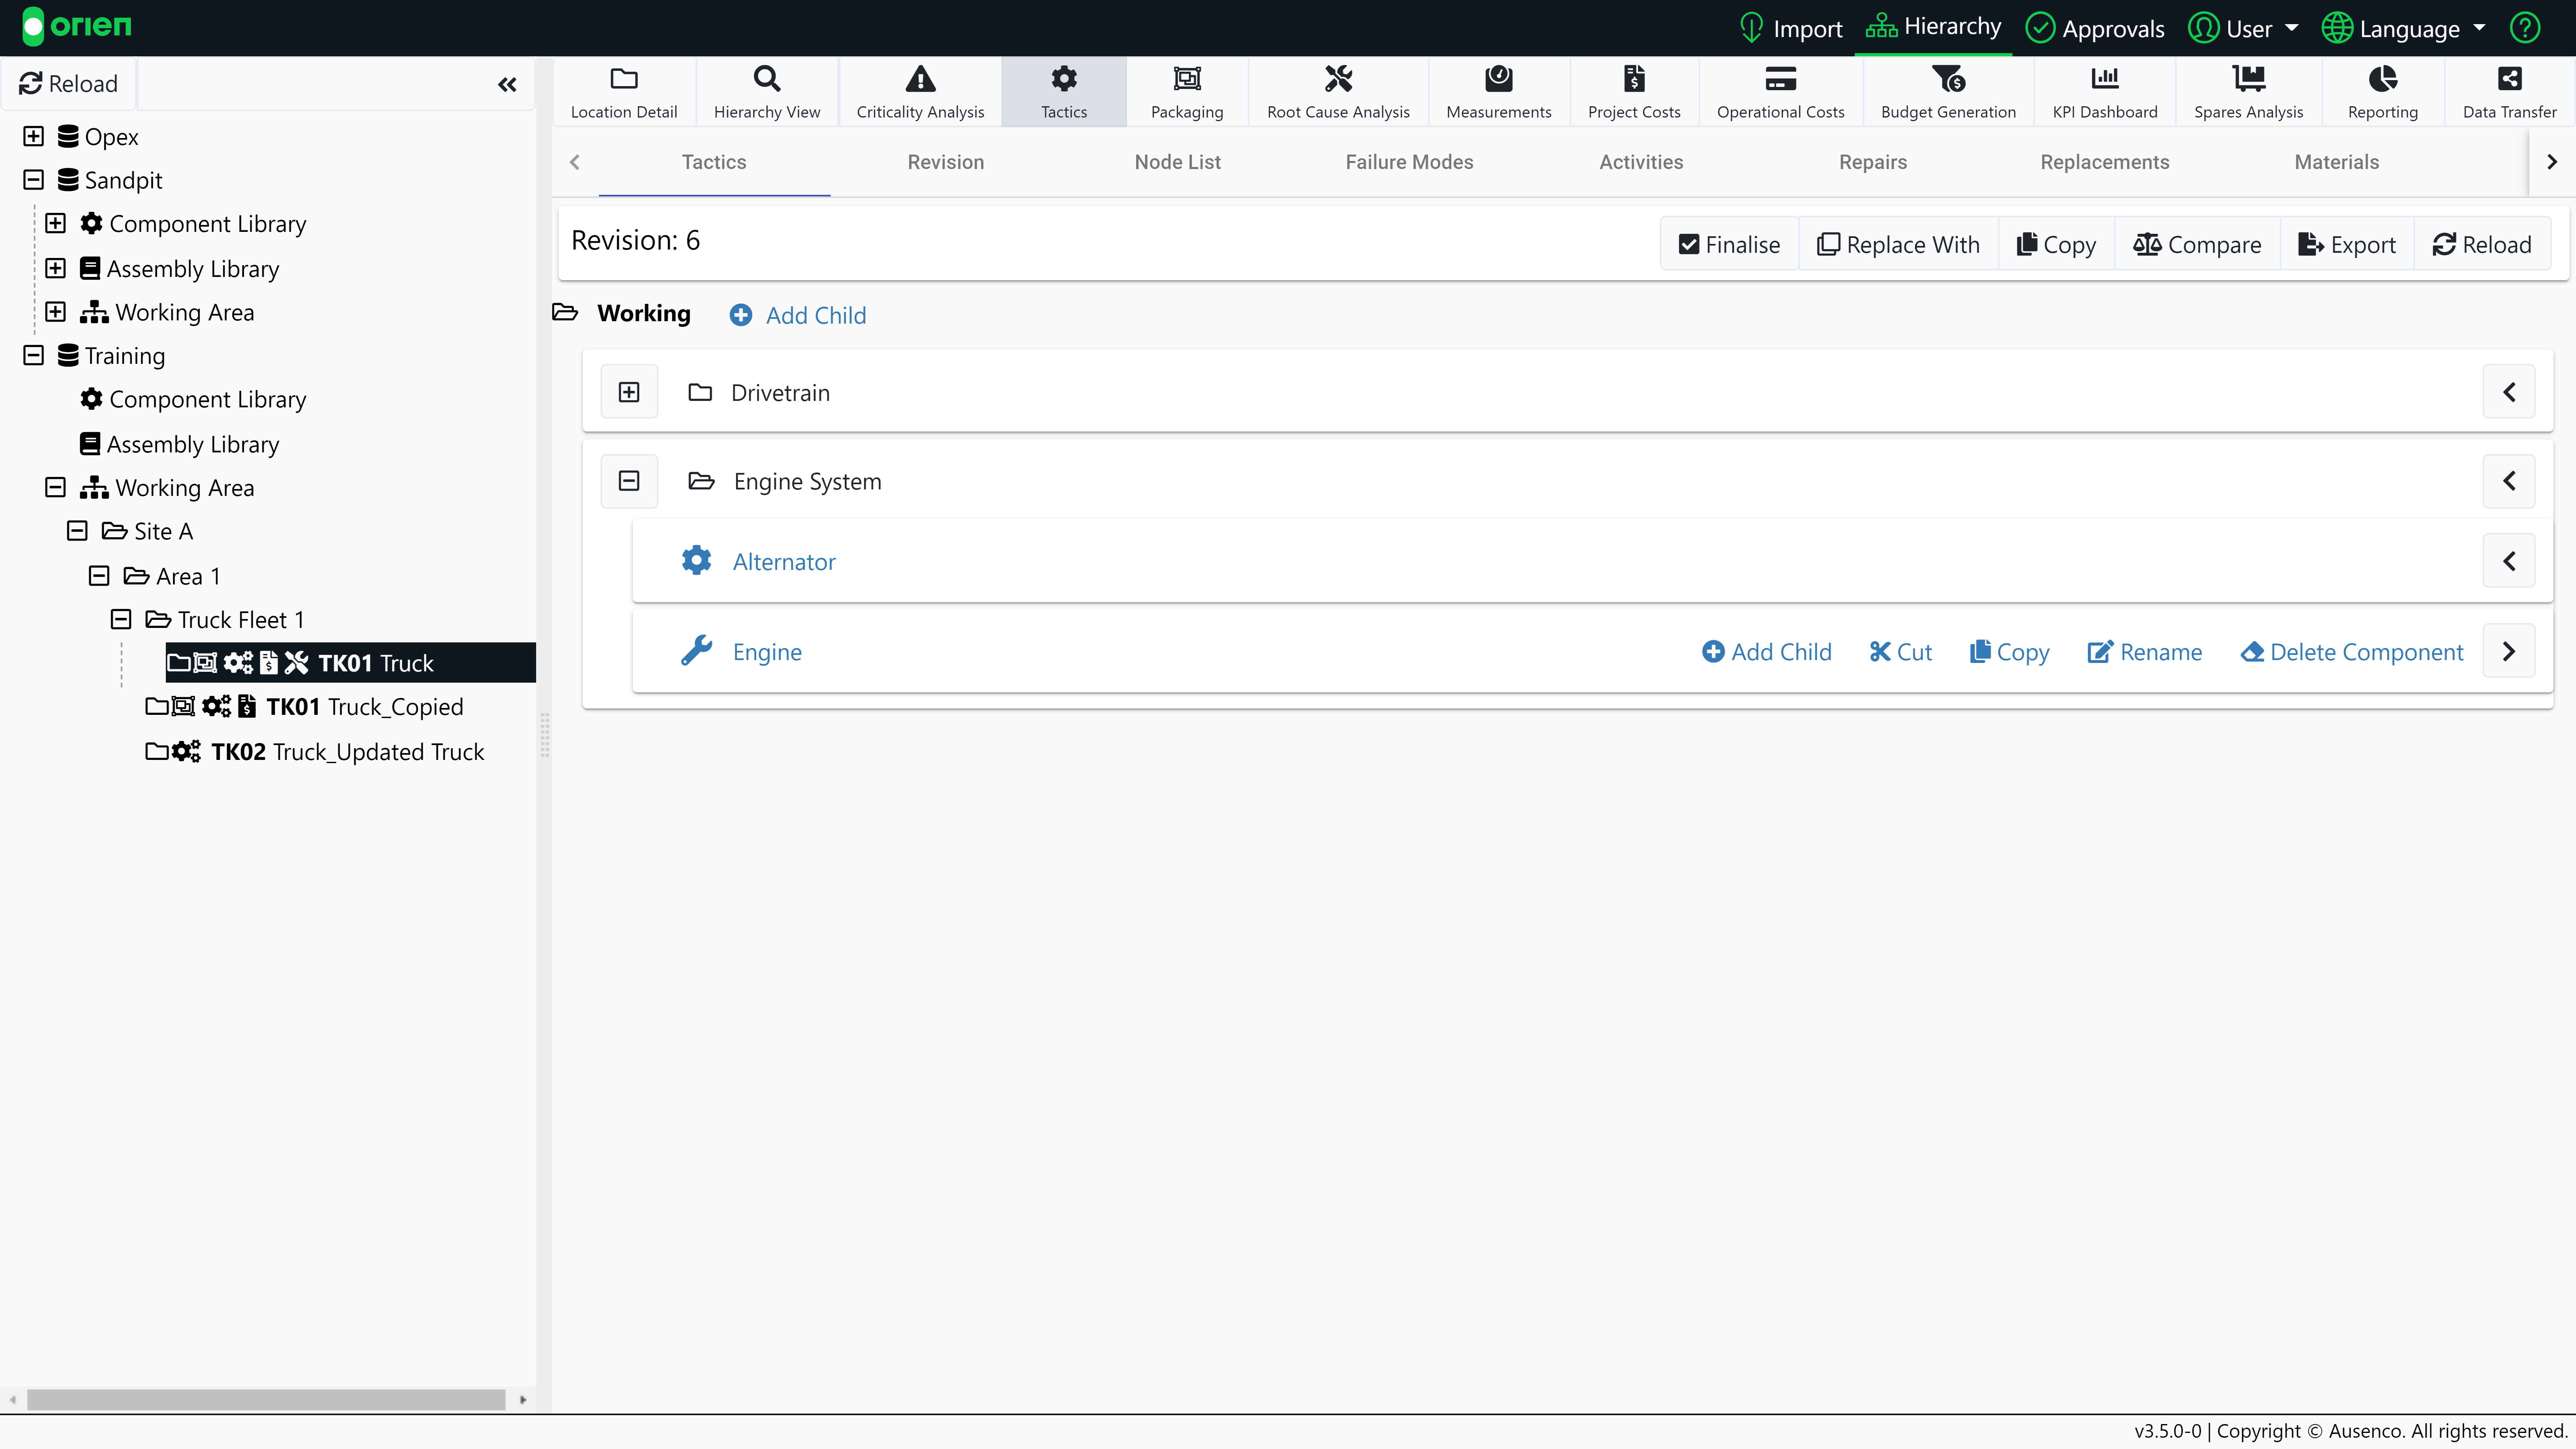
Task: Switch to the Node List tab
Action: click(1177, 162)
